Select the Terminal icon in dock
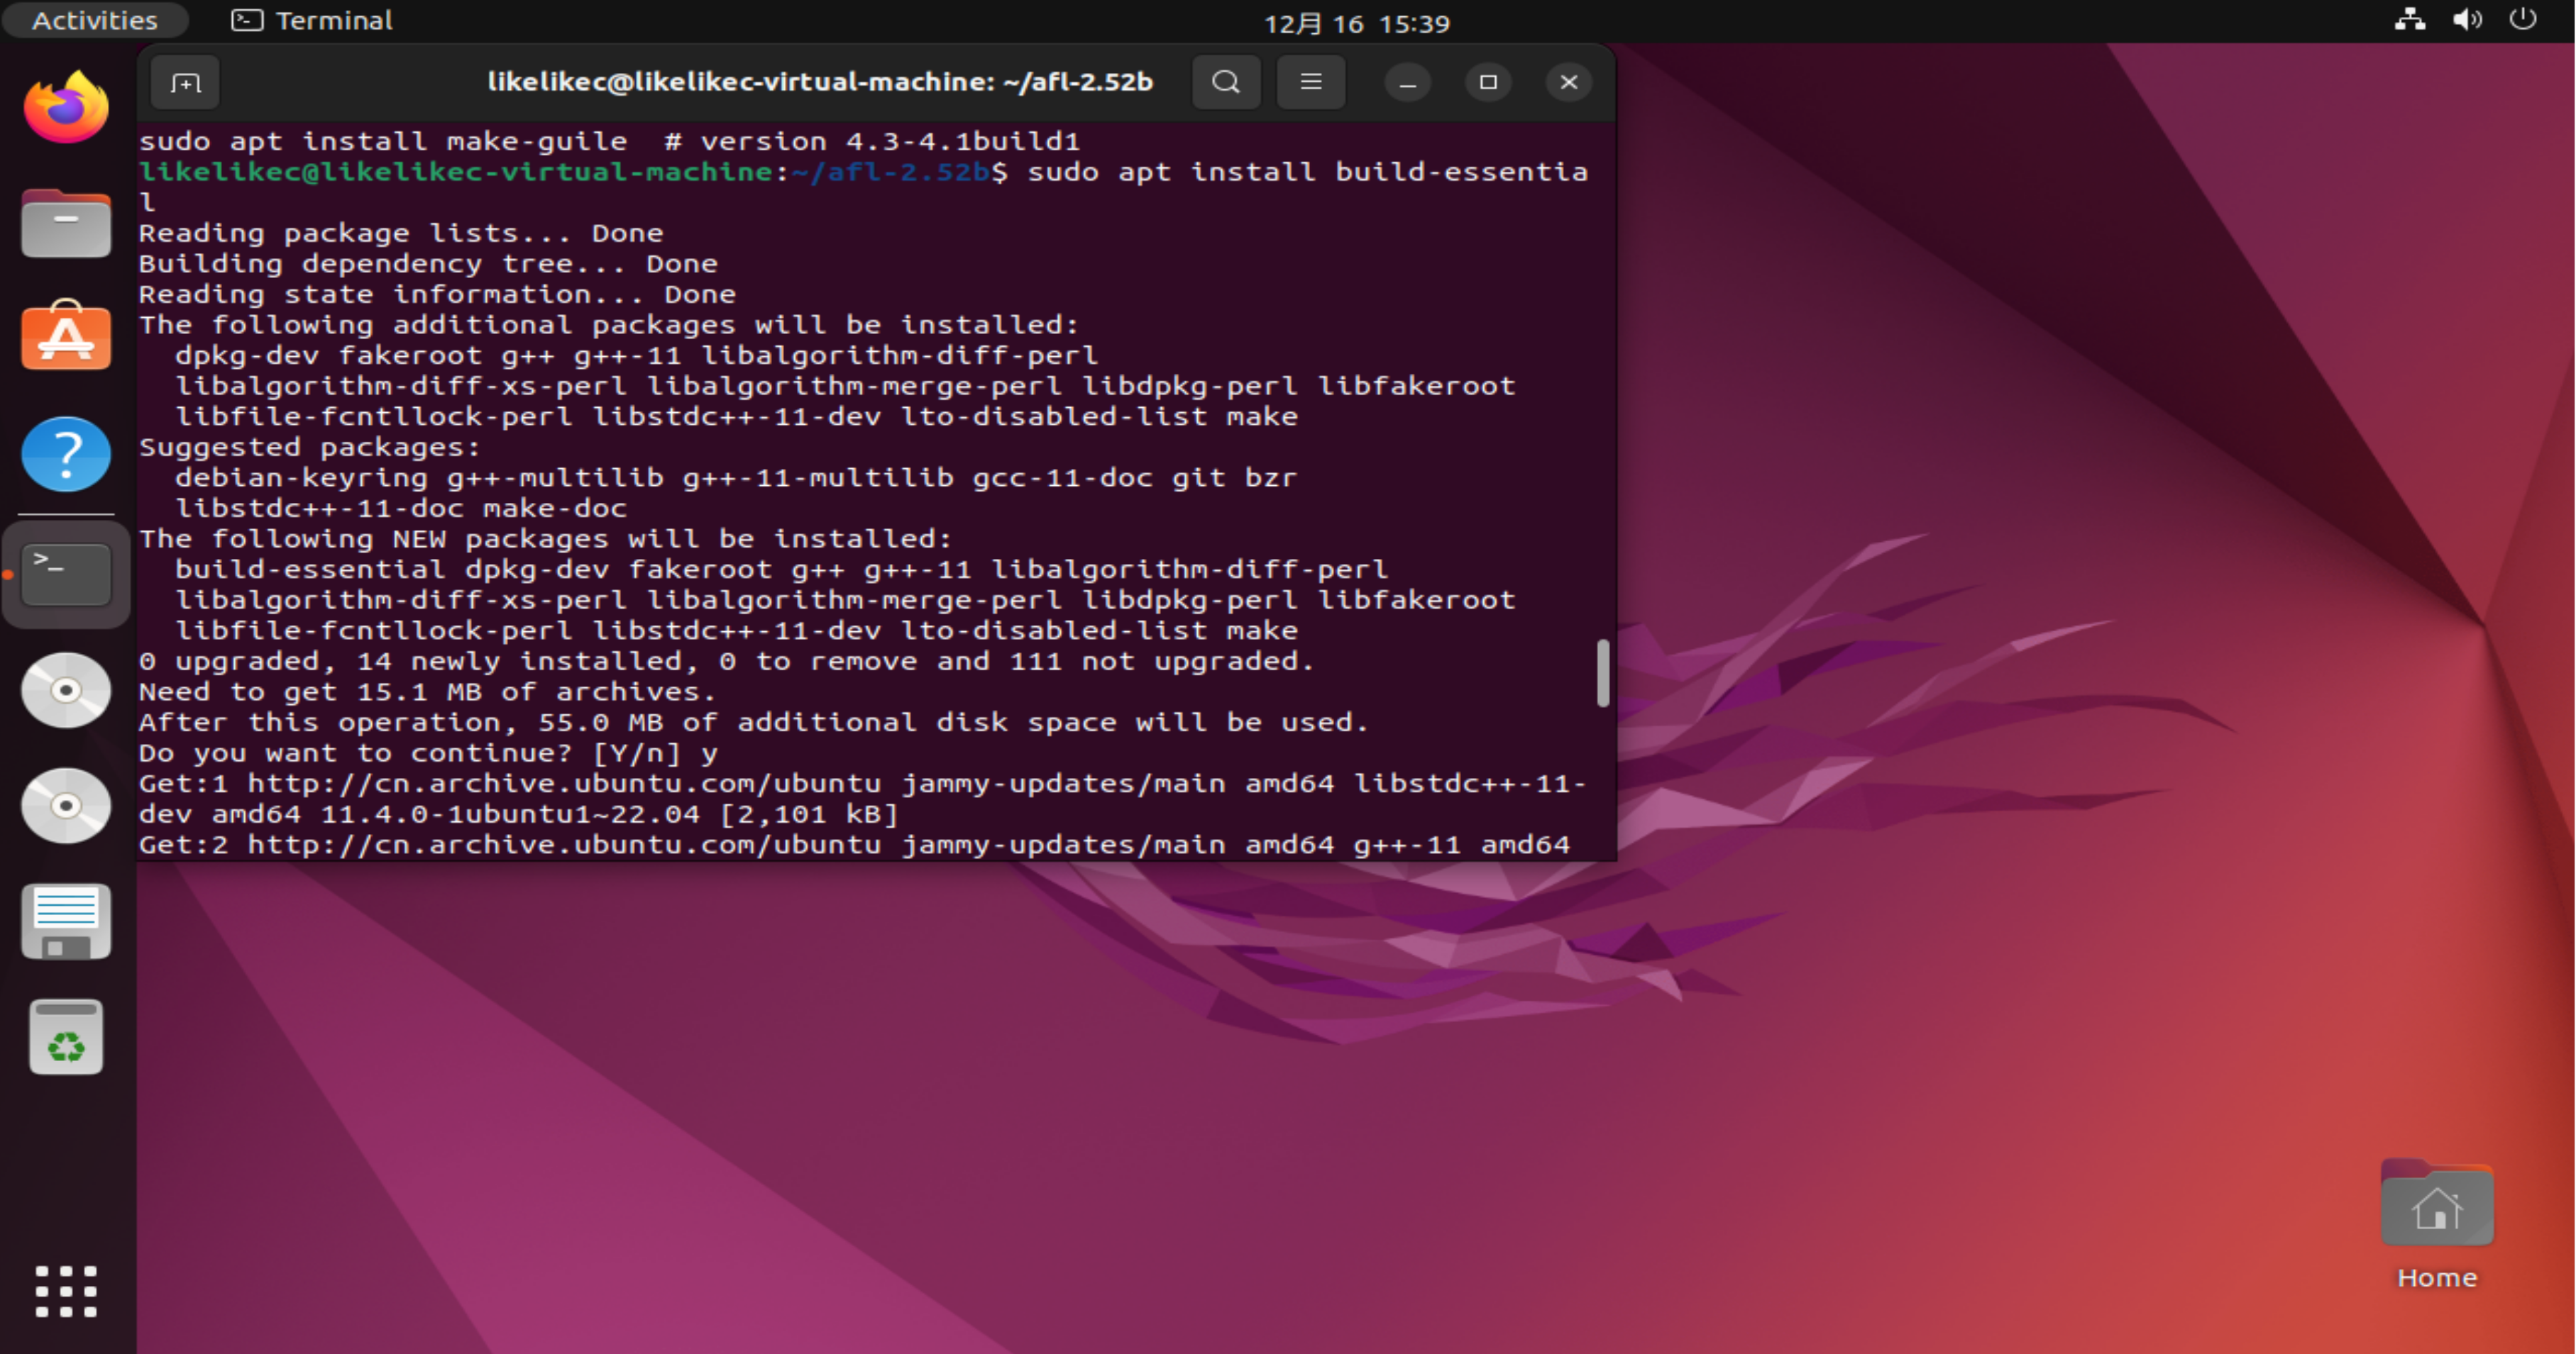2576x1354 pixels. [x=66, y=574]
